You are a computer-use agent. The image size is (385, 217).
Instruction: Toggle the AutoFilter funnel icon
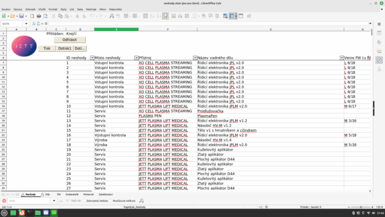pyautogui.click(x=165, y=16)
